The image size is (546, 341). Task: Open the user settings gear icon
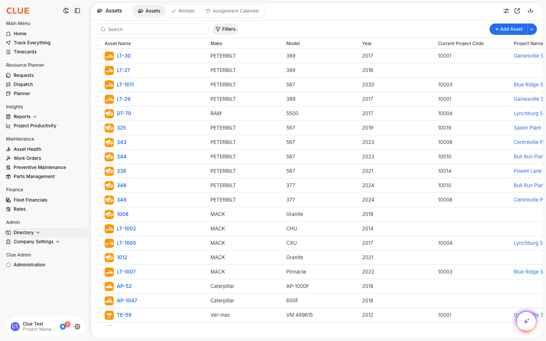77,327
